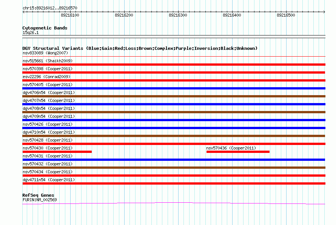Viewport: 336px width, 225px height.
Task: Click the nsv570432 (Cooper2011) label
Action: click(48, 164)
